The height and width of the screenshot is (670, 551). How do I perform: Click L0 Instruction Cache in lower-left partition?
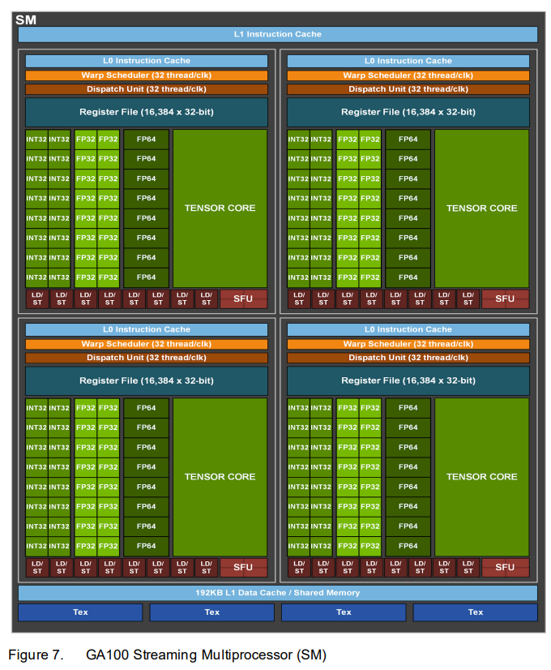pos(147,329)
